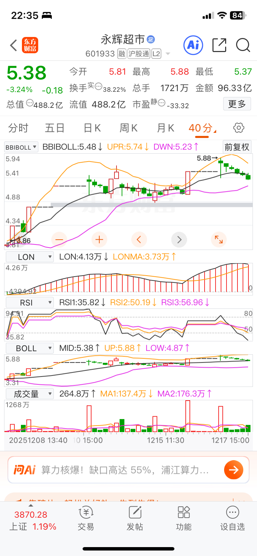Switch to 日K tab
The width and height of the screenshot is (257, 556).
tap(92, 128)
